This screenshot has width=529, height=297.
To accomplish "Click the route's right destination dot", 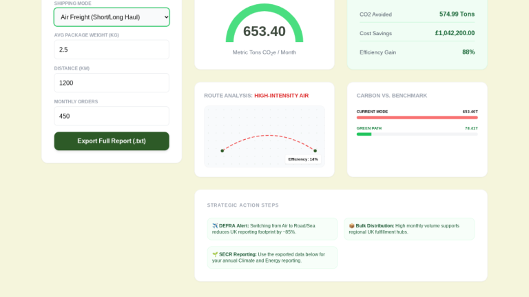I will click(x=315, y=150).
